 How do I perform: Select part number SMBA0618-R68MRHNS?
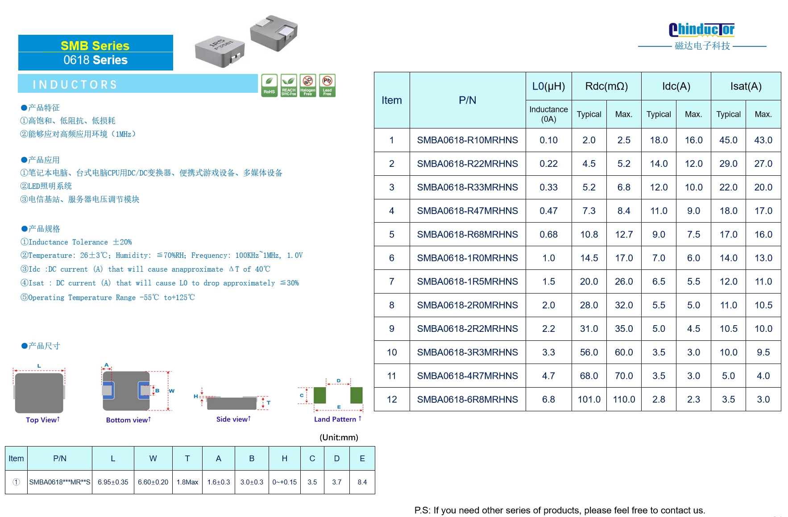(x=467, y=235)
